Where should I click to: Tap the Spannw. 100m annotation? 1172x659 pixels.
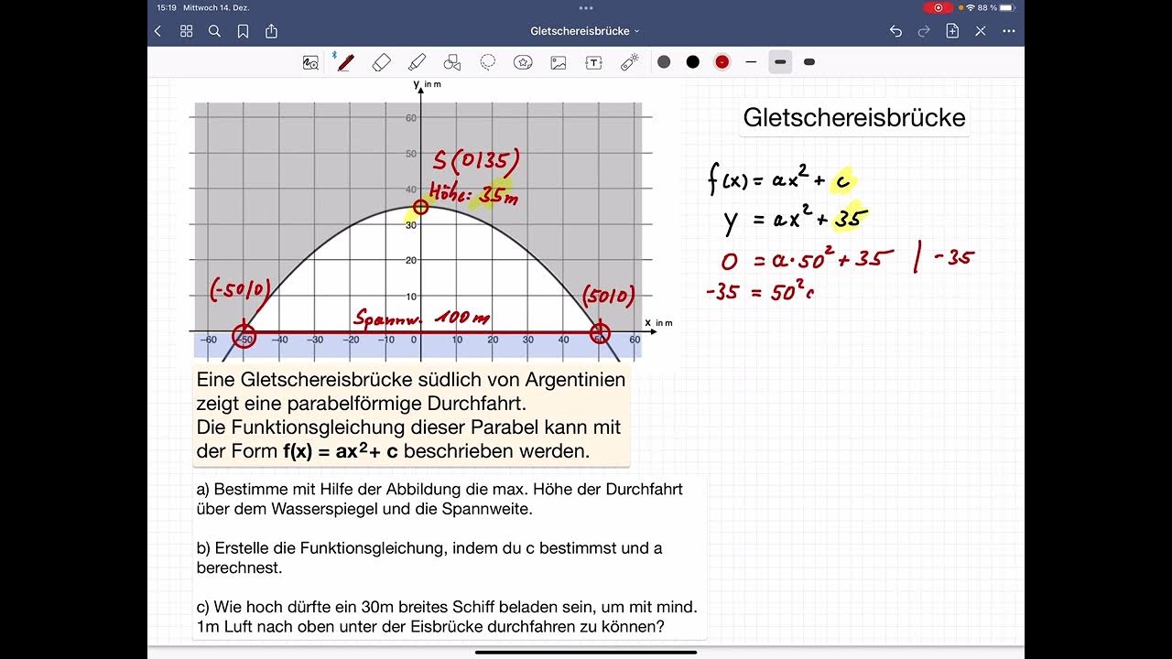[x=422, y=319]
